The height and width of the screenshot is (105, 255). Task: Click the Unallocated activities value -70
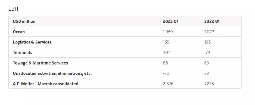click(x=166, y=73)
